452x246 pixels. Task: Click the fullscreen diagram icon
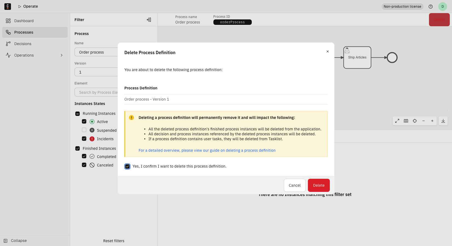397,121
